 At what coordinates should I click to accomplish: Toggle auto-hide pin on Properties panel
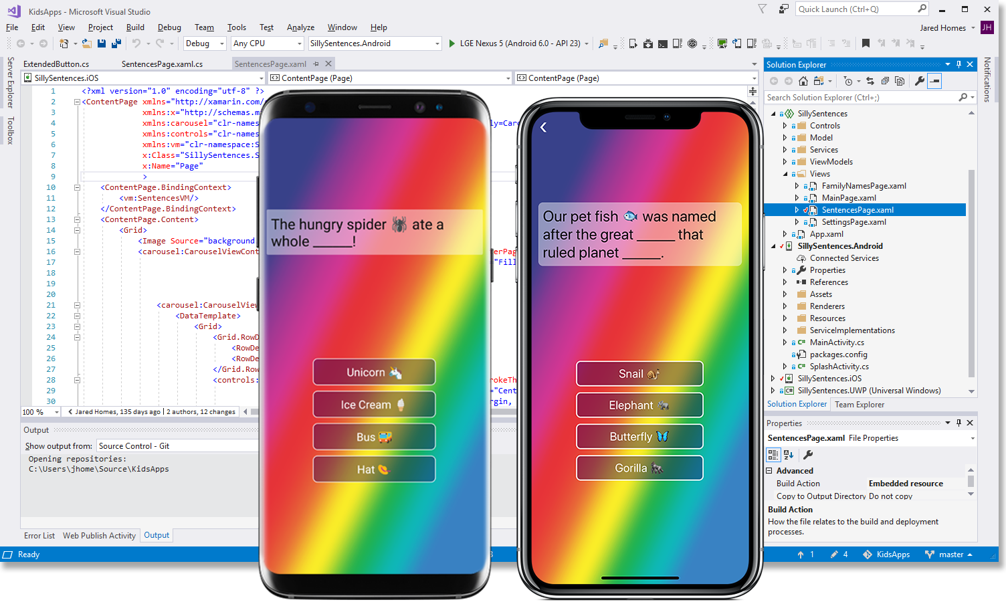coord(959,423)
